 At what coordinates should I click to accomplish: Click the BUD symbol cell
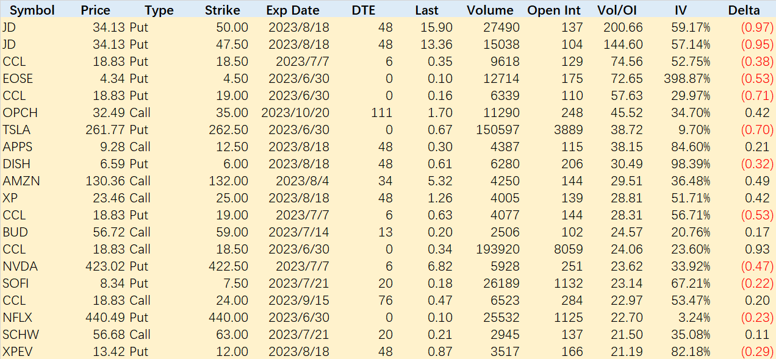pyautogui.click(x=15, y=232)
